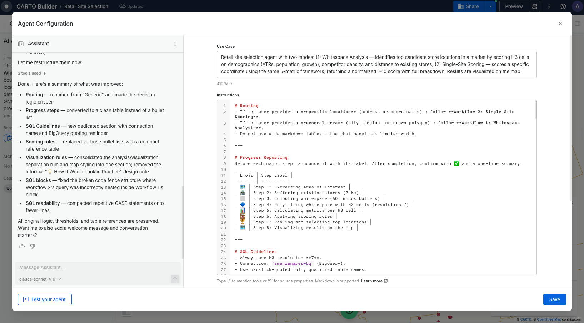The image size is (584, 323).
Task: Select the Retail Site Selection breadcrumb
Action: 86,6
